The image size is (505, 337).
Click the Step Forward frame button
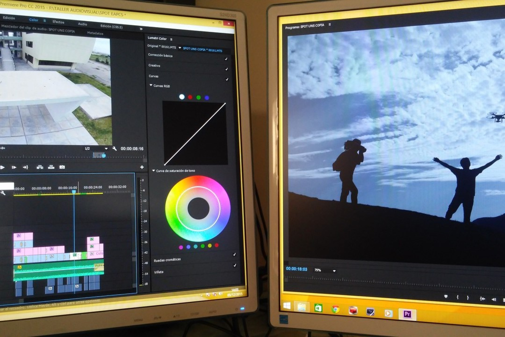point(14,167)
